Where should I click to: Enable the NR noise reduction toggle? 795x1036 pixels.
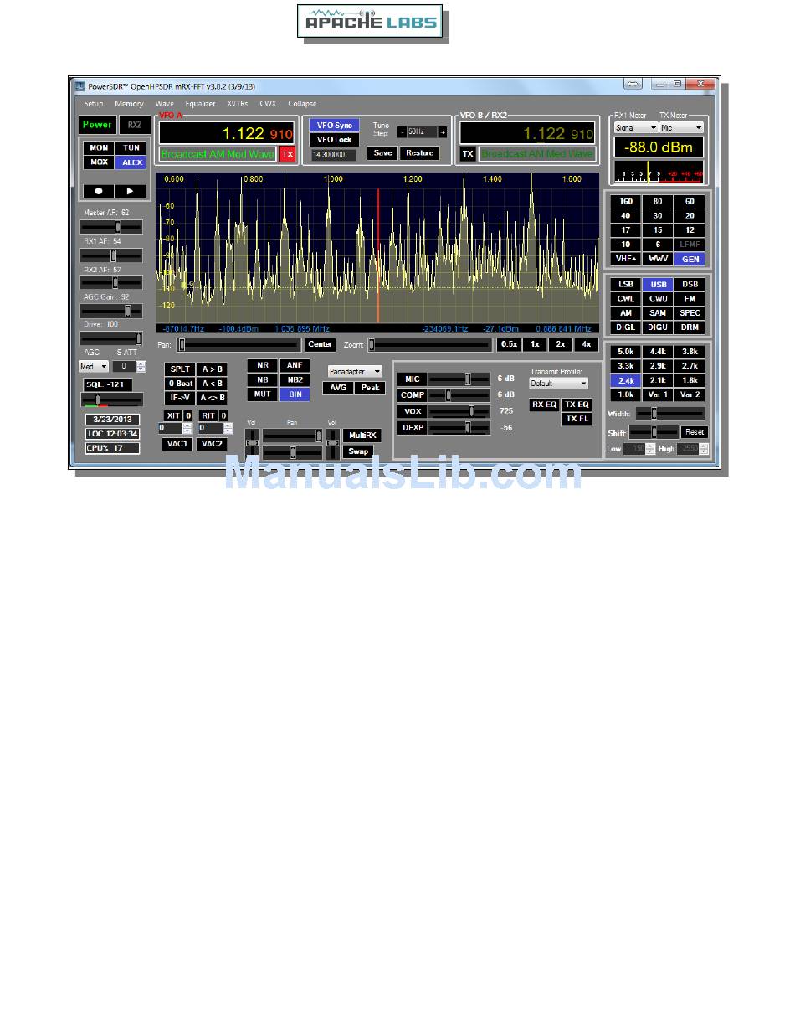pos(263,365)
